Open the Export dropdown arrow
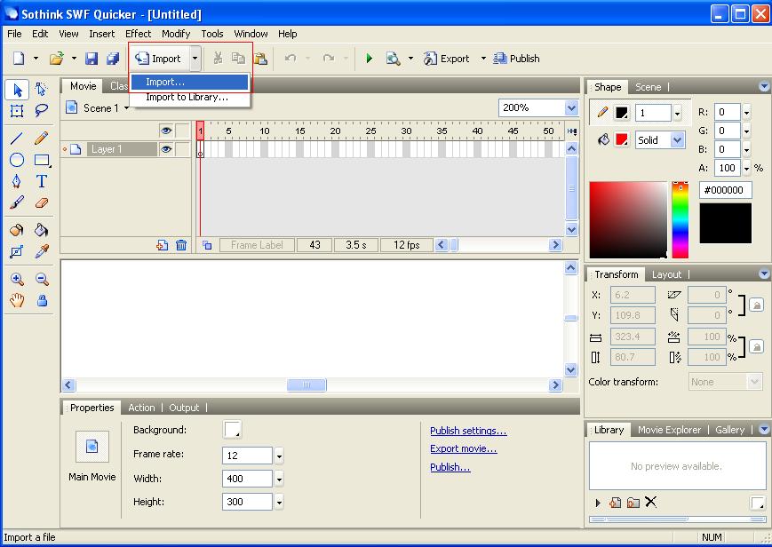772x547 pixels. (483, 59)
